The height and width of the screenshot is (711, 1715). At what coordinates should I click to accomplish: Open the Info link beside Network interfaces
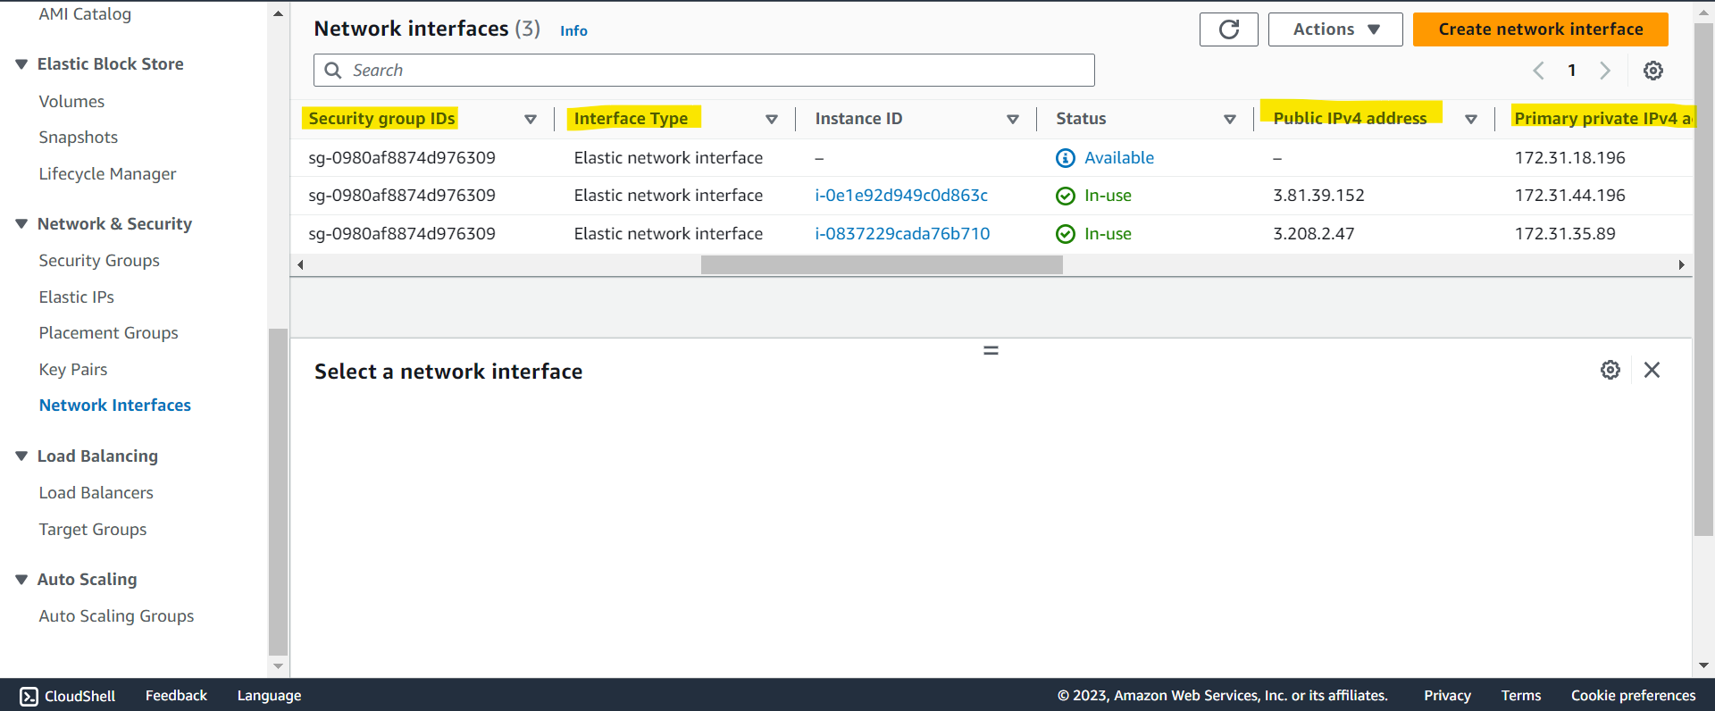point(573,31)
